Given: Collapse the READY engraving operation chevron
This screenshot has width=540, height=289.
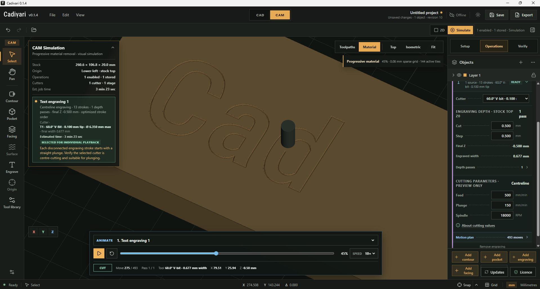Looking at the screenshot, I should coord(526,82).
